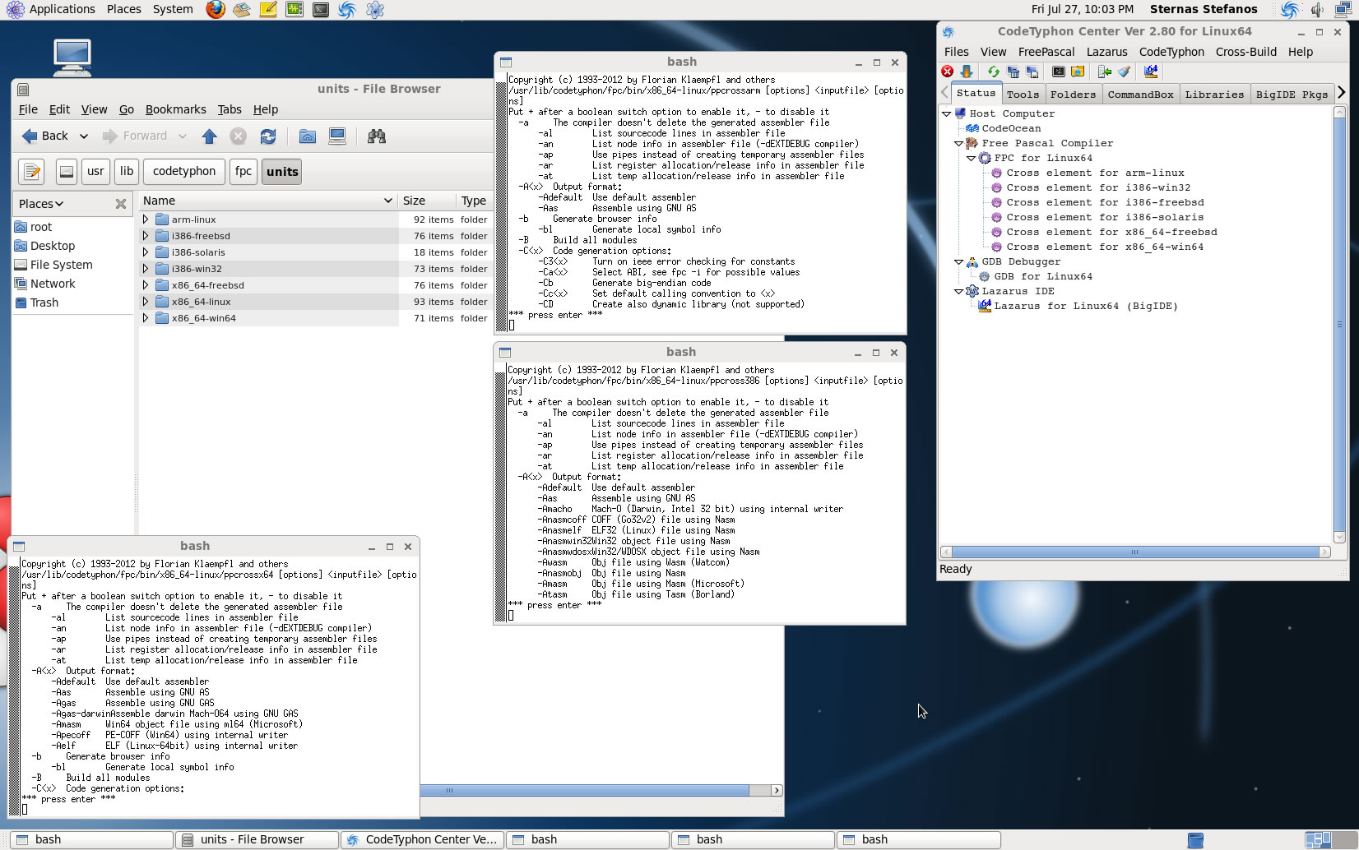
Task: Open the Places sidebar selector dropdown
Action: (x=41, y=203)
